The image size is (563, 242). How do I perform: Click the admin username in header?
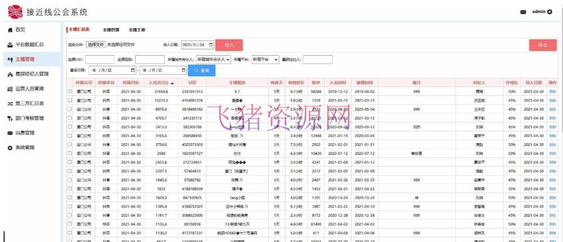(x=538, y=12)
